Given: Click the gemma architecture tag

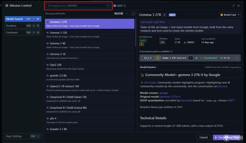Looking at the screenshot, I should click(143, 40).
